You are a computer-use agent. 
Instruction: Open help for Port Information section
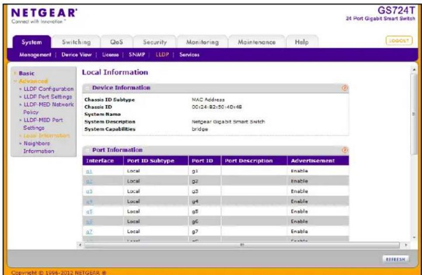coord(345,150)
